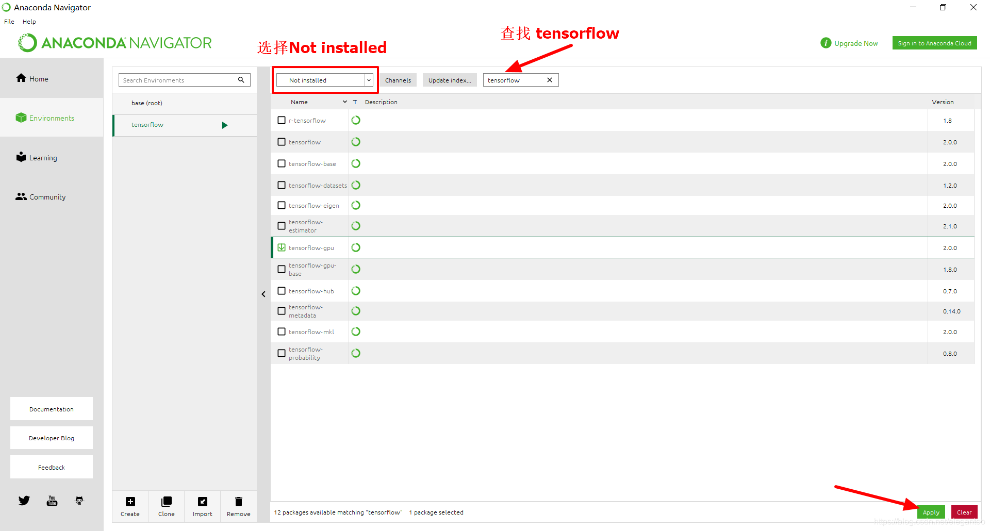
Task: Sort by Name column arrow
Action: pyautogui.click(x=345, y=102)
